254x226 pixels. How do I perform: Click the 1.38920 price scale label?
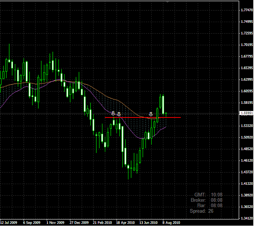tap(247, 195)
